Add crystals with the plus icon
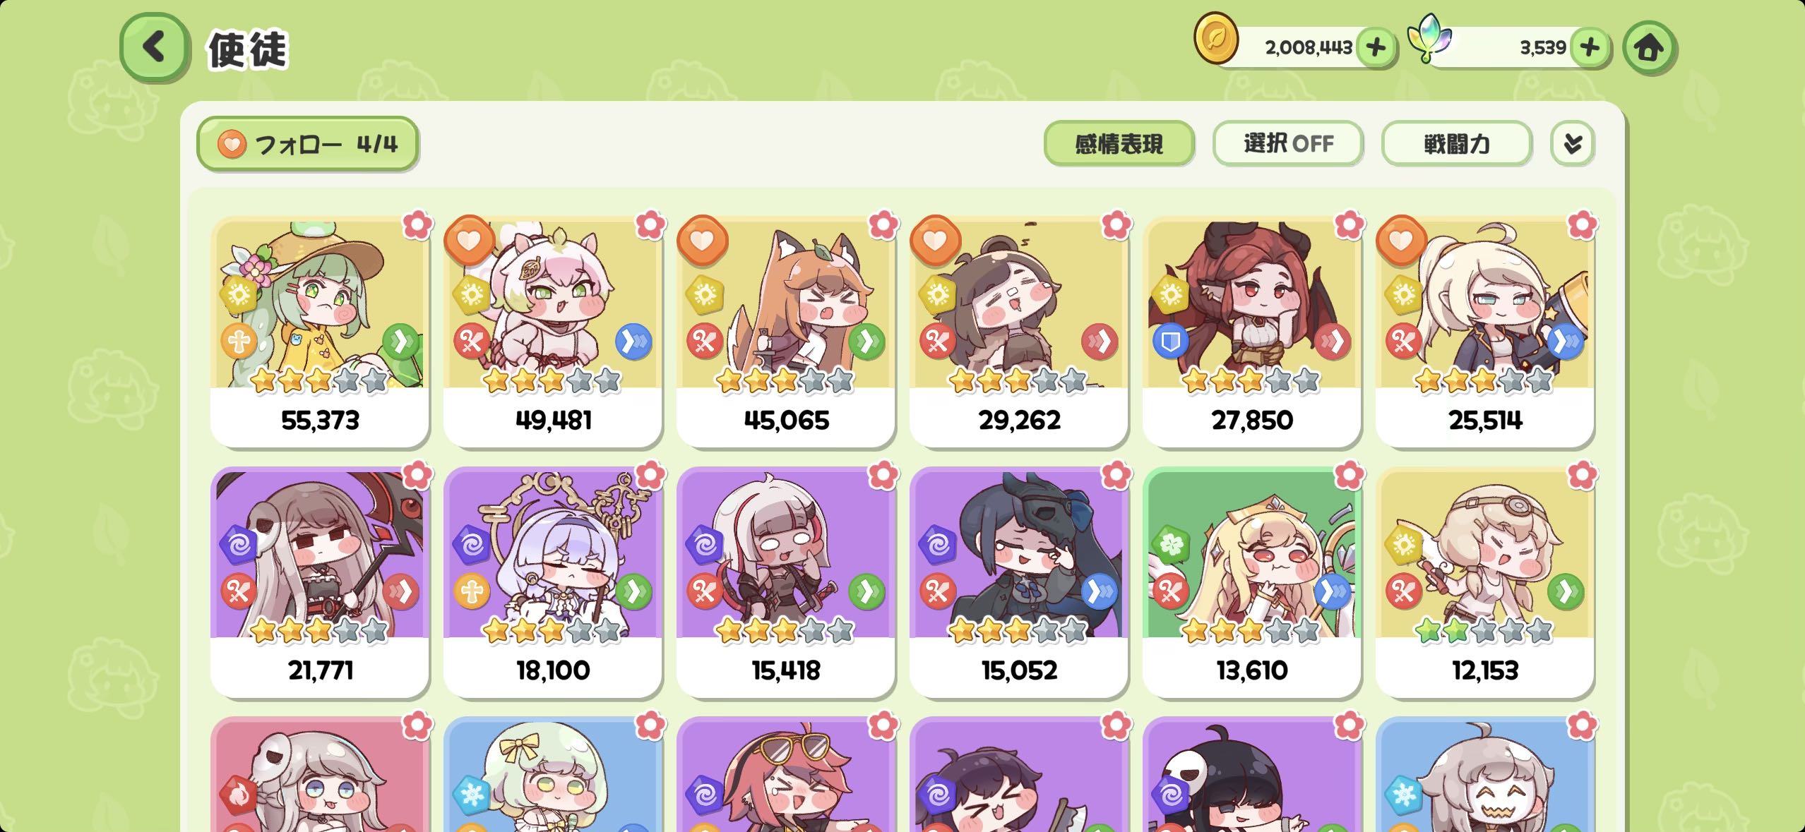Screen dimensions: 1805x832 (x=1590, y=47)
